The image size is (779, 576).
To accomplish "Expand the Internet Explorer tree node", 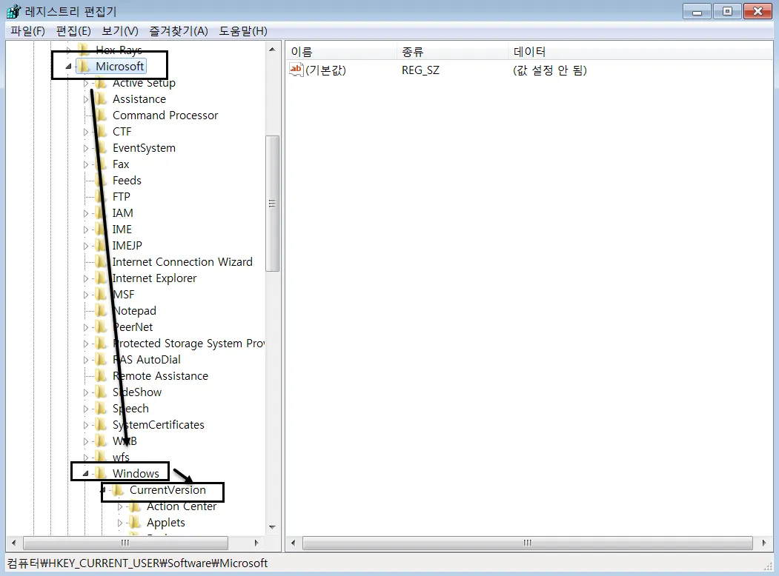I will coord(85,278).
